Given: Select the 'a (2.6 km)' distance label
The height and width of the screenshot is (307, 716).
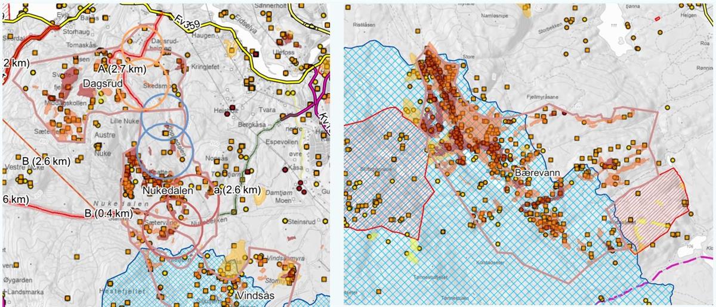Looking at the screenshot, I should click(237, 190).
